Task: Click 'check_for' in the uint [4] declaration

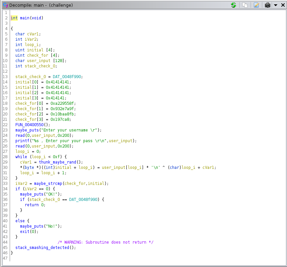Action: pos(37,55)
